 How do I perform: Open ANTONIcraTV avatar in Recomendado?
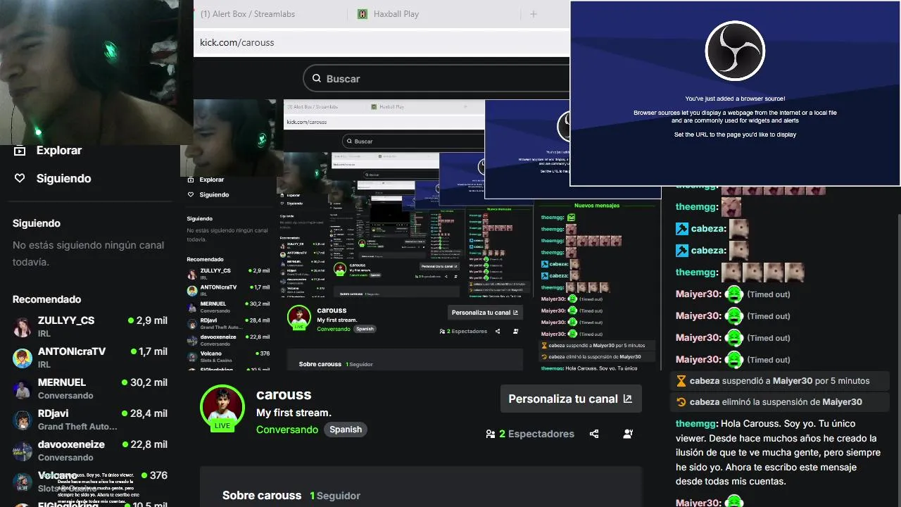(x=23, y=358)
